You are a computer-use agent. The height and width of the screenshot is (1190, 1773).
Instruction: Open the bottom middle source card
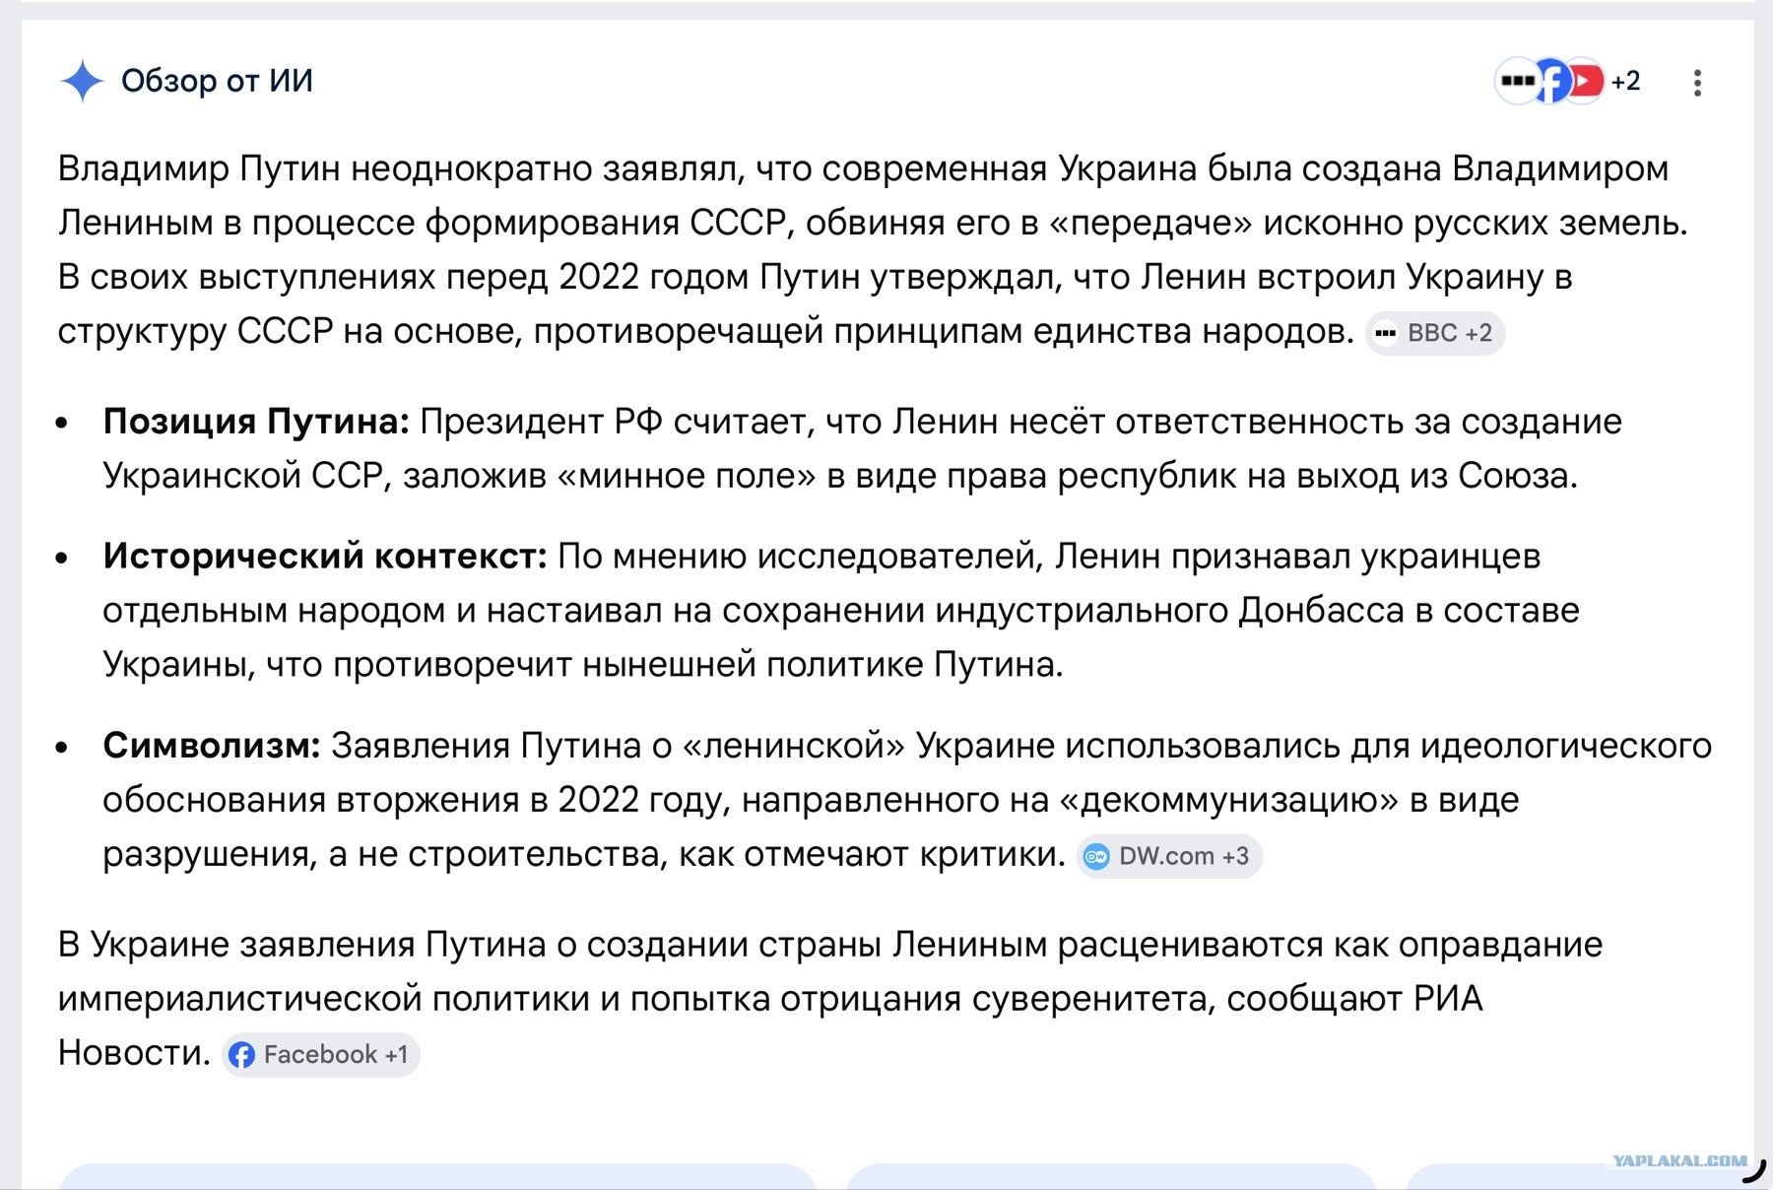click(x=1111, y=1176)
